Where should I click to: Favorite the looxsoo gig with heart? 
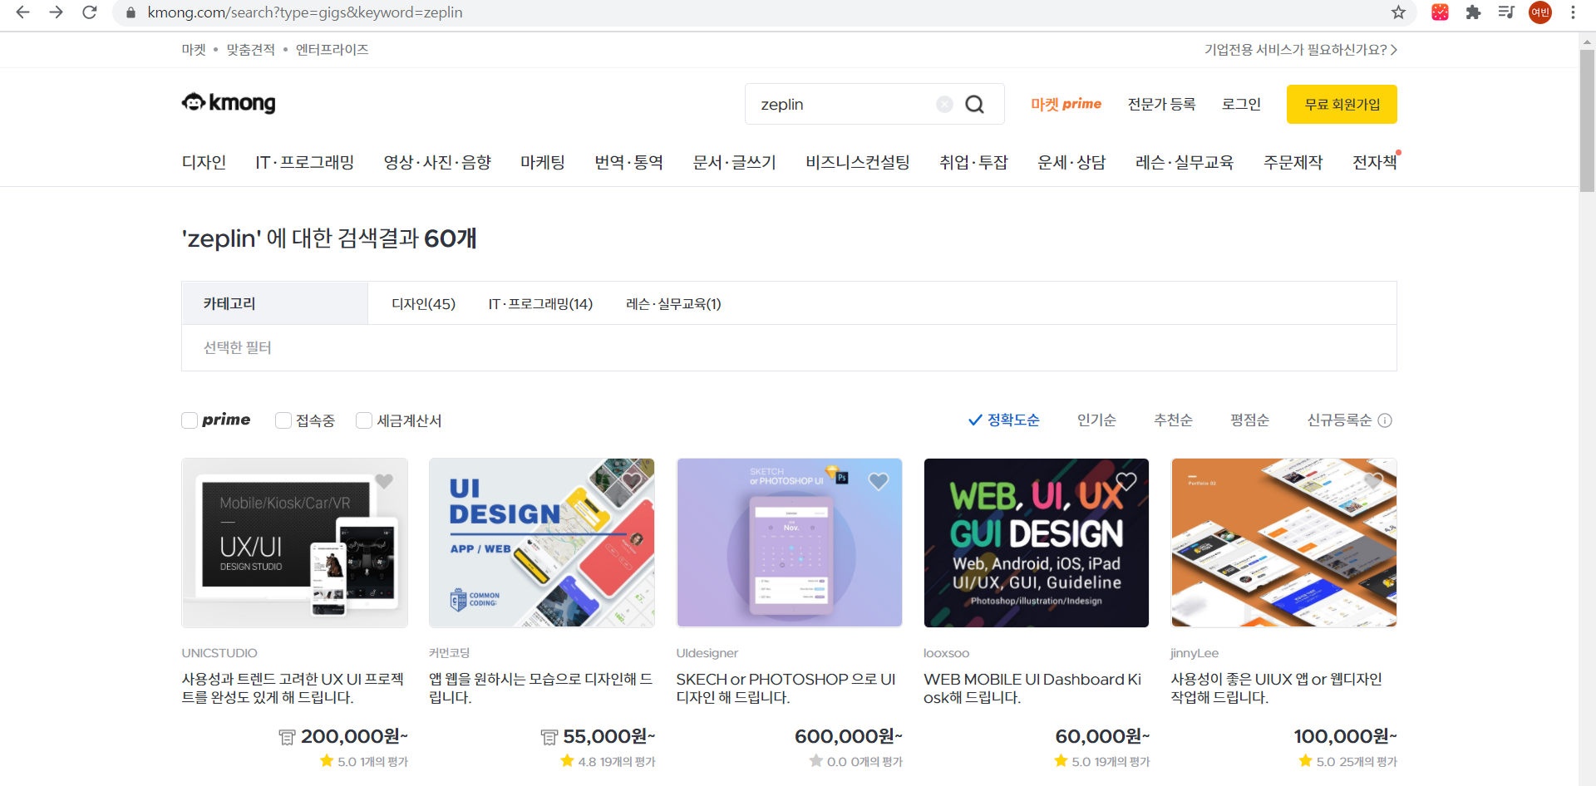click(x=1126, y=481)
